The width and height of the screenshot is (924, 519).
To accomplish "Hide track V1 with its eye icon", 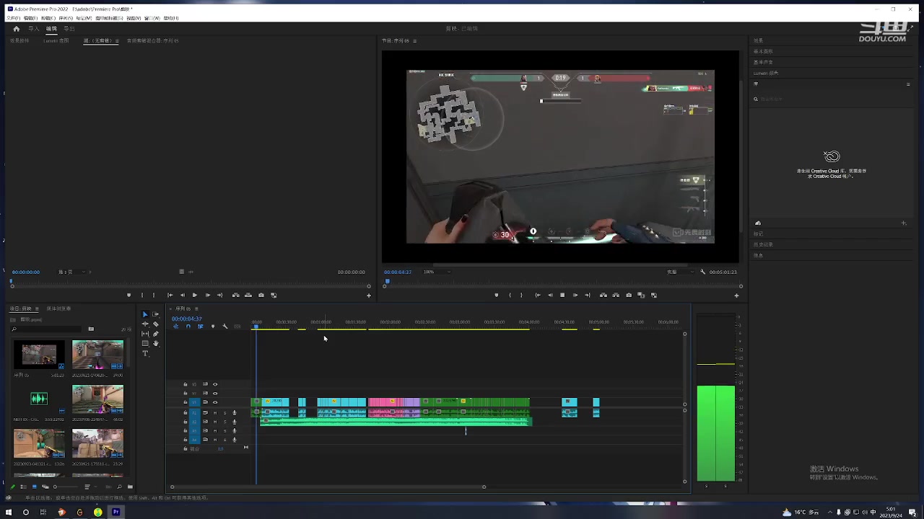I will 214,402.
